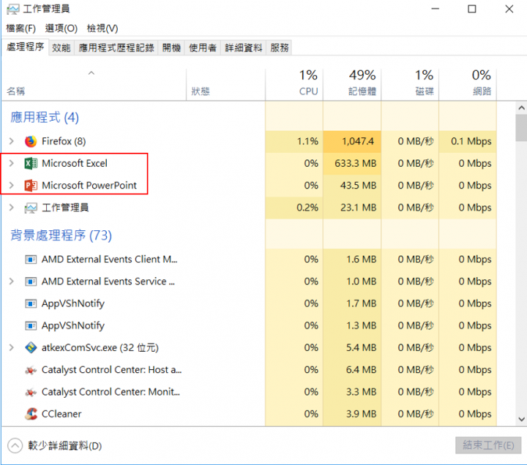Click the 較少詳細資料 circular arrow icon
The image size is (527, 465).
(15, 446)
